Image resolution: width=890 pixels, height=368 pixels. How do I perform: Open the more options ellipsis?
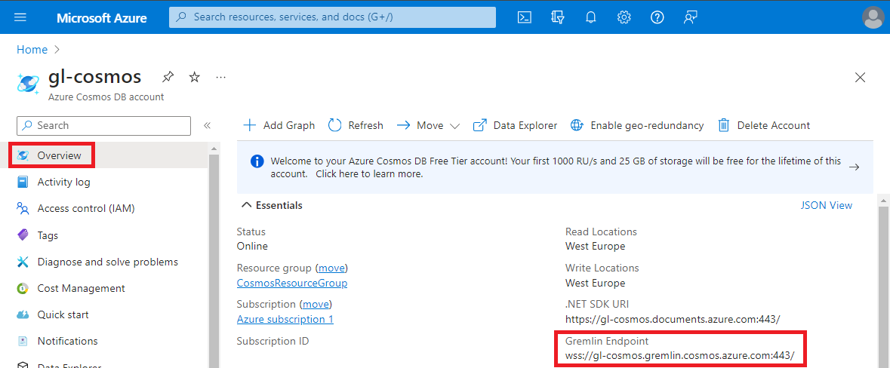(220, 77)
